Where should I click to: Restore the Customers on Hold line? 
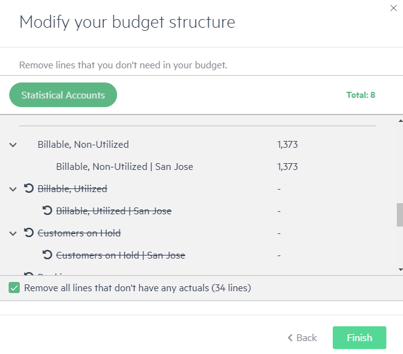click(x=29, y=233)
